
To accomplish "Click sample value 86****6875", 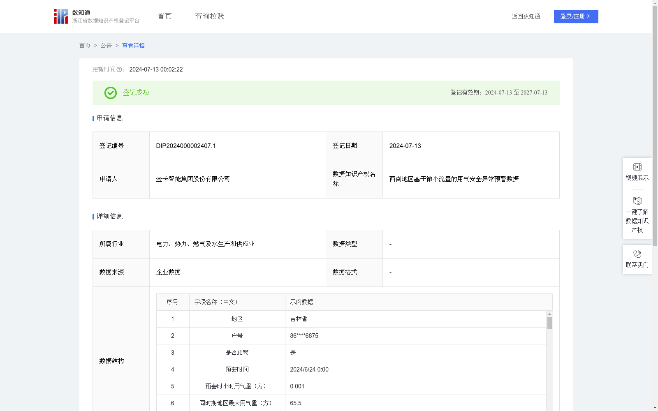I will [304, 336].
